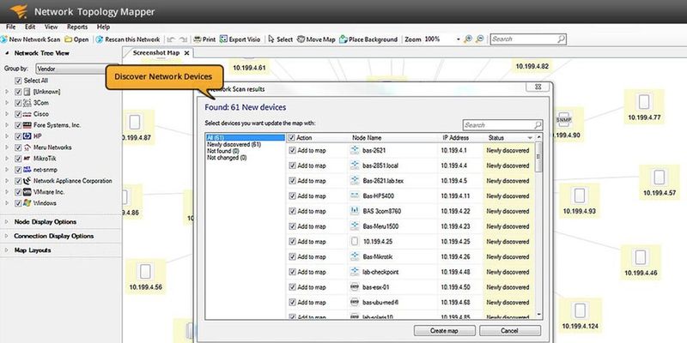Viewport: 687px width, 343px height.
Task: Open the File menu
Action: 11,27
